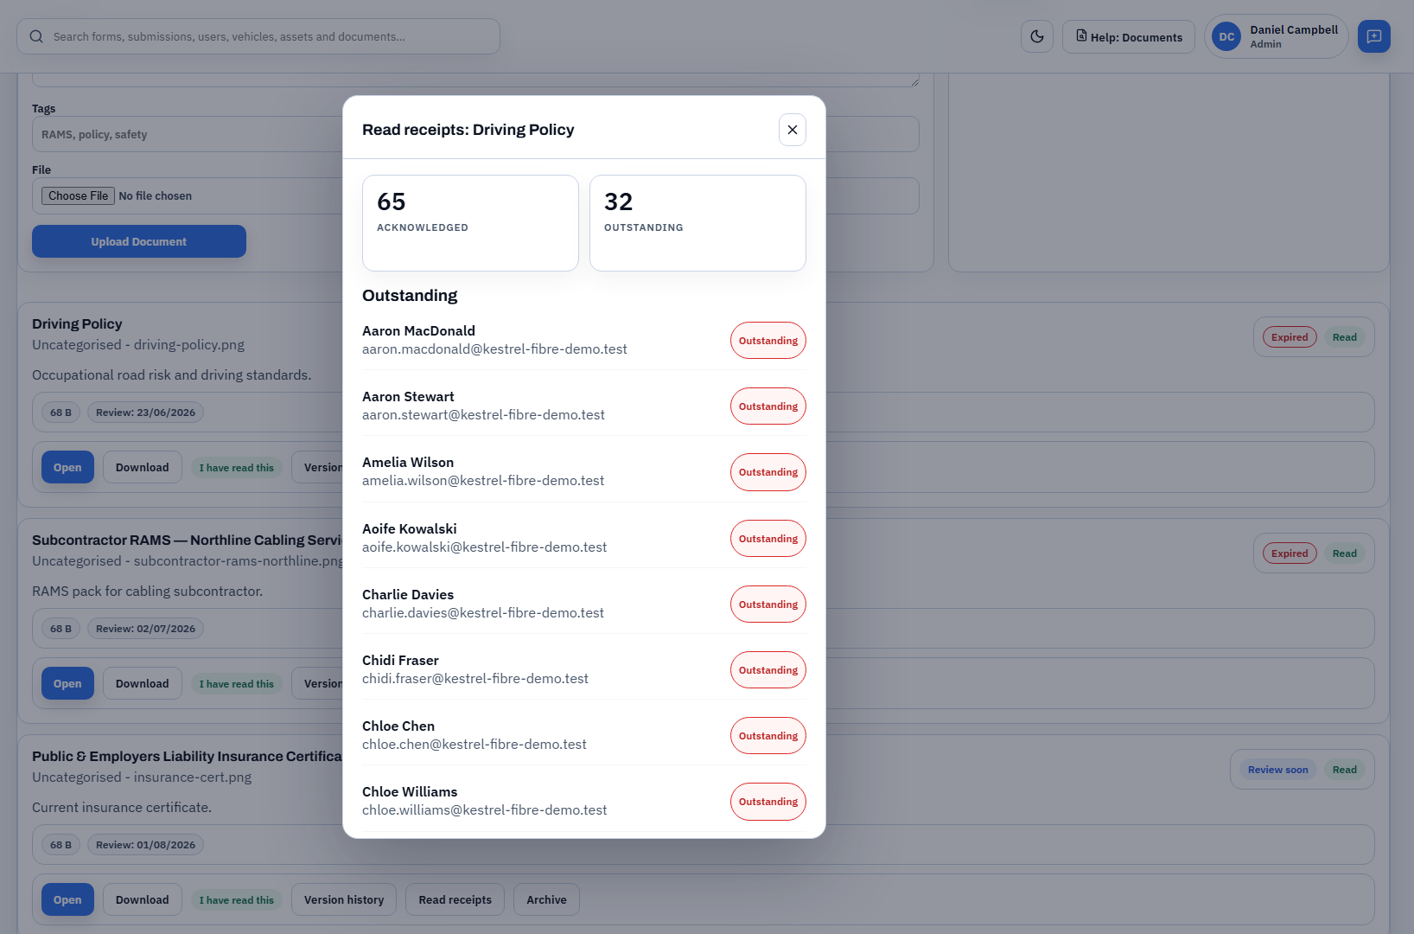Select Aaron MacDonald name
This screenshot has height=934, width=1414.
(418, 330)
